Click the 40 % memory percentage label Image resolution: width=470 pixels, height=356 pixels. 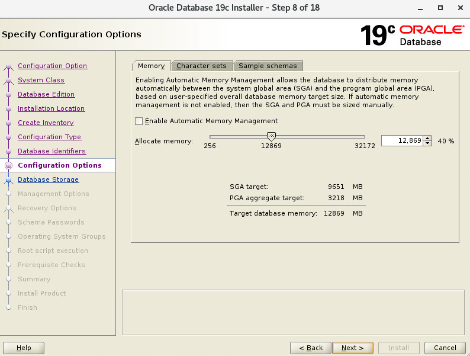tap(446, 141)
